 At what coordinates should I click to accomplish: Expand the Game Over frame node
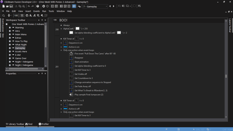[x=10, y=58]
